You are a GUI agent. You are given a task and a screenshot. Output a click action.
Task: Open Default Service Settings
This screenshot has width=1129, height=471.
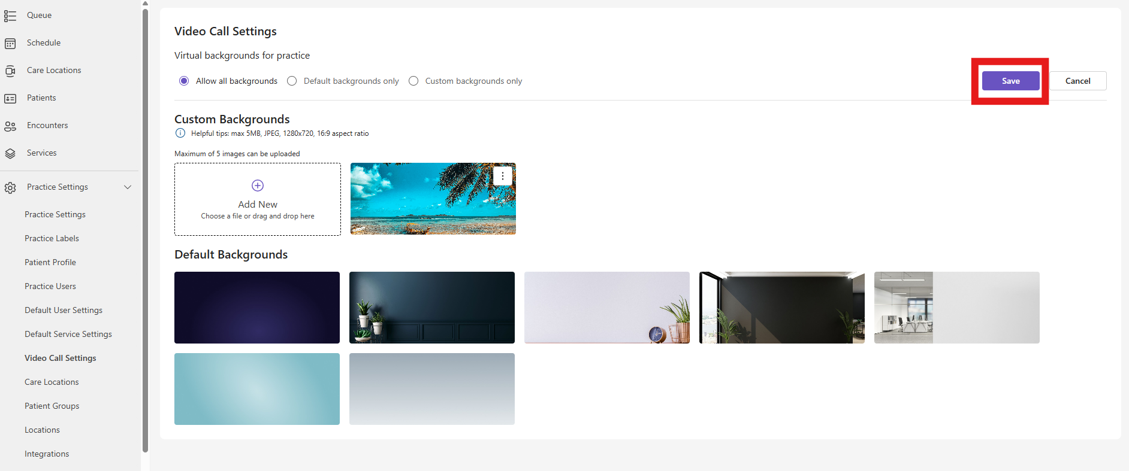pos(68,334)
